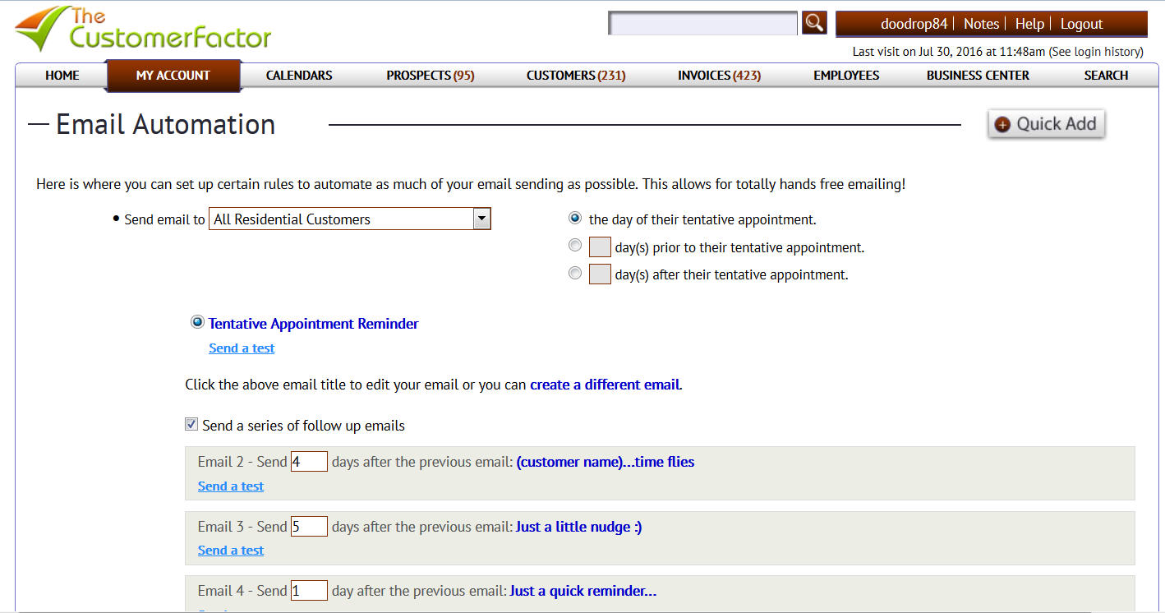Click the top search text box
The image size is (1165, 613).
(x=703, y=24)
